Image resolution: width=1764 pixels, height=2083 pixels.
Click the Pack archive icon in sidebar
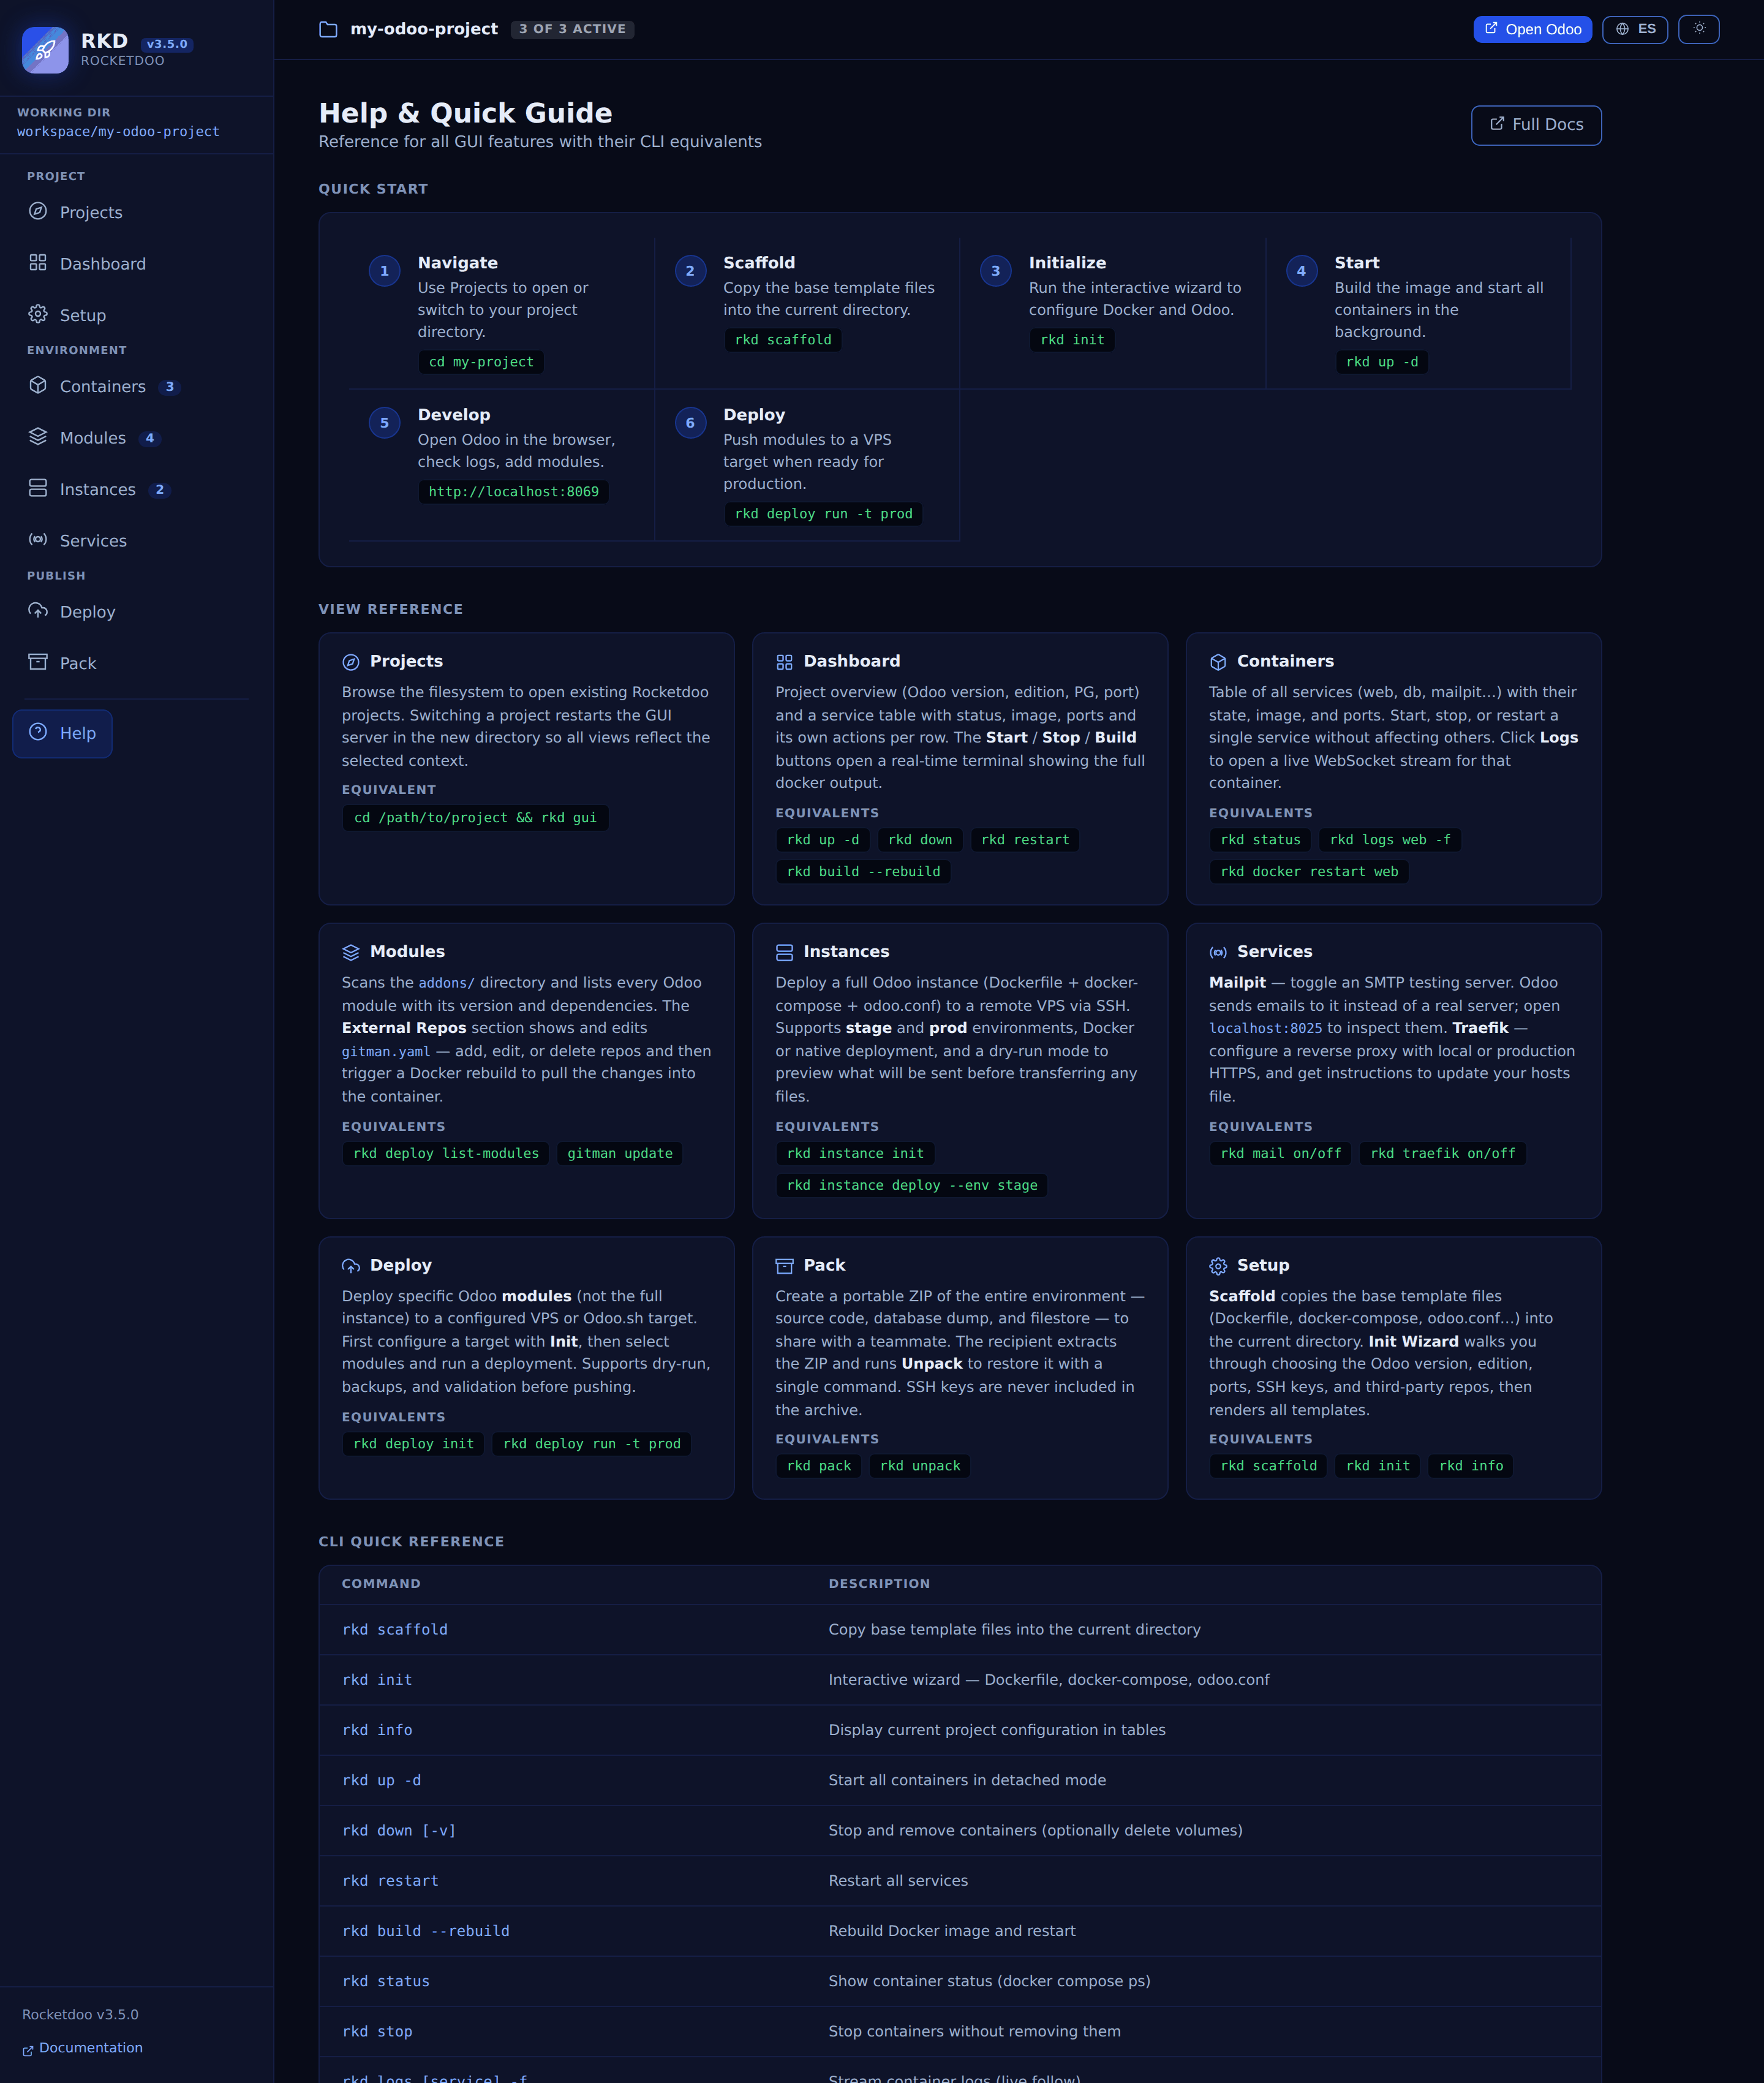point(38,662)
